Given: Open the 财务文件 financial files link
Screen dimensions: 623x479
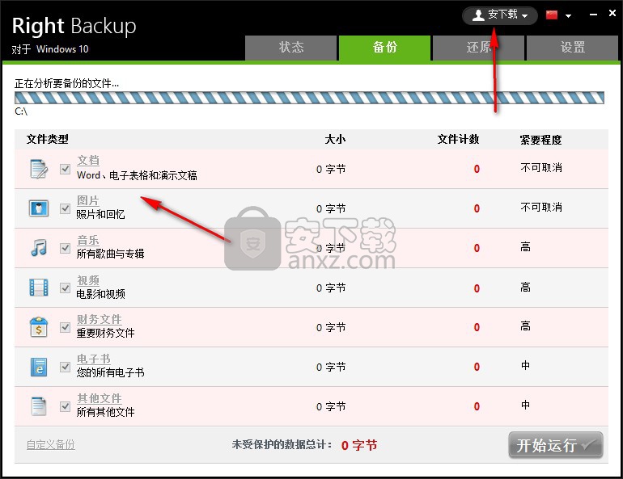Looking at the screenshot, I should tap(99, 319).
